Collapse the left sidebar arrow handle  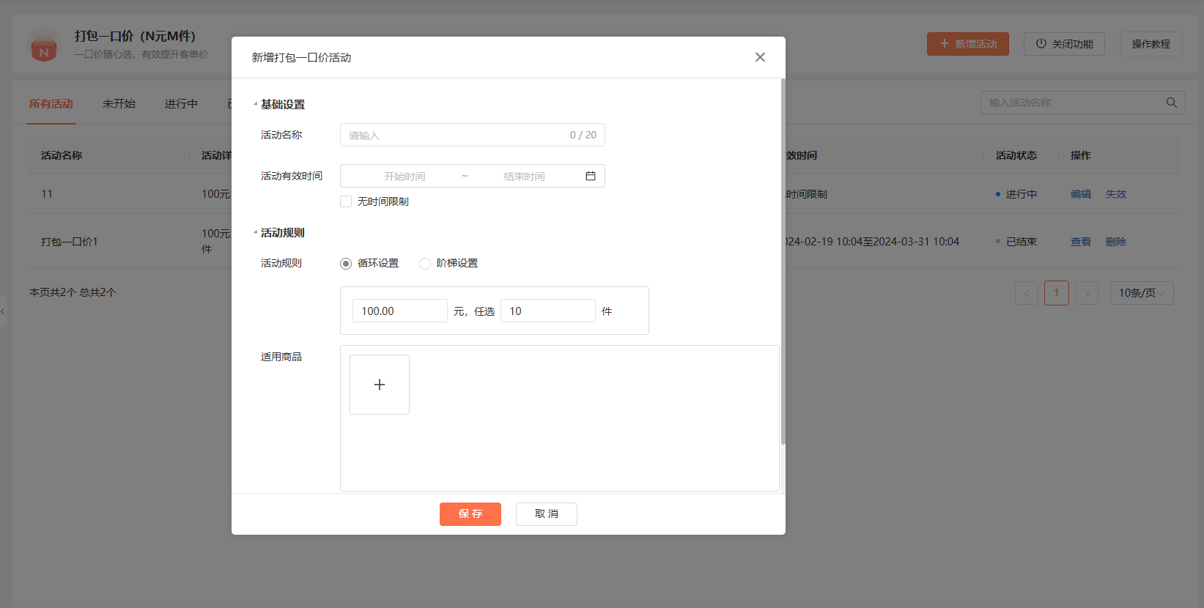[3, 311]
